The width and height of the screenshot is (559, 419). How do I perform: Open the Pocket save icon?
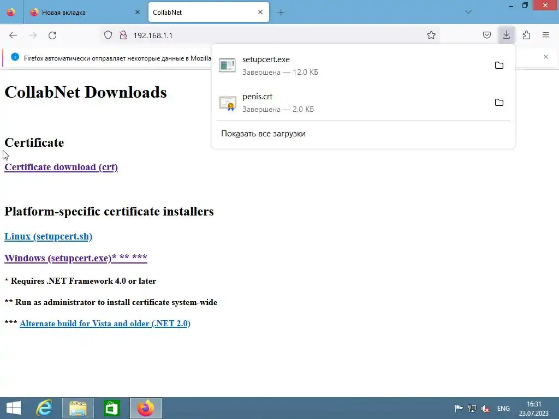(486, 35)
